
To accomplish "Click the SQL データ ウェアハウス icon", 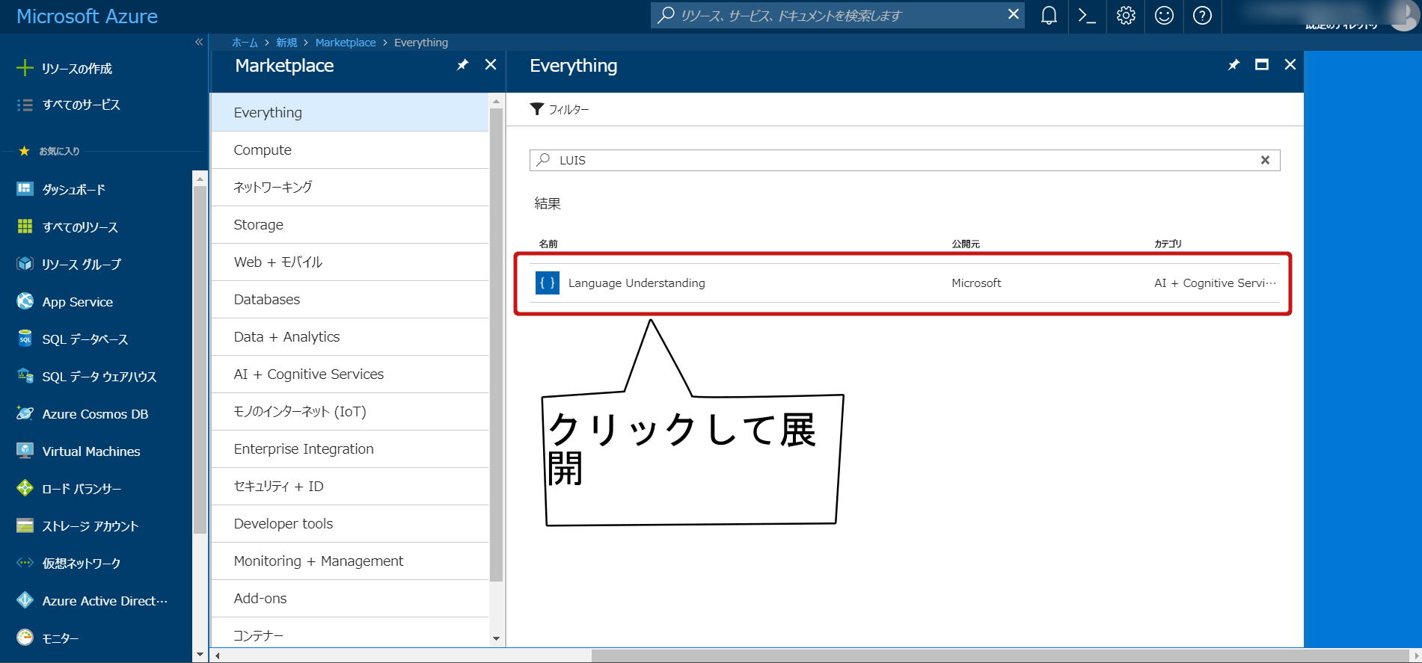I will 25,376.
